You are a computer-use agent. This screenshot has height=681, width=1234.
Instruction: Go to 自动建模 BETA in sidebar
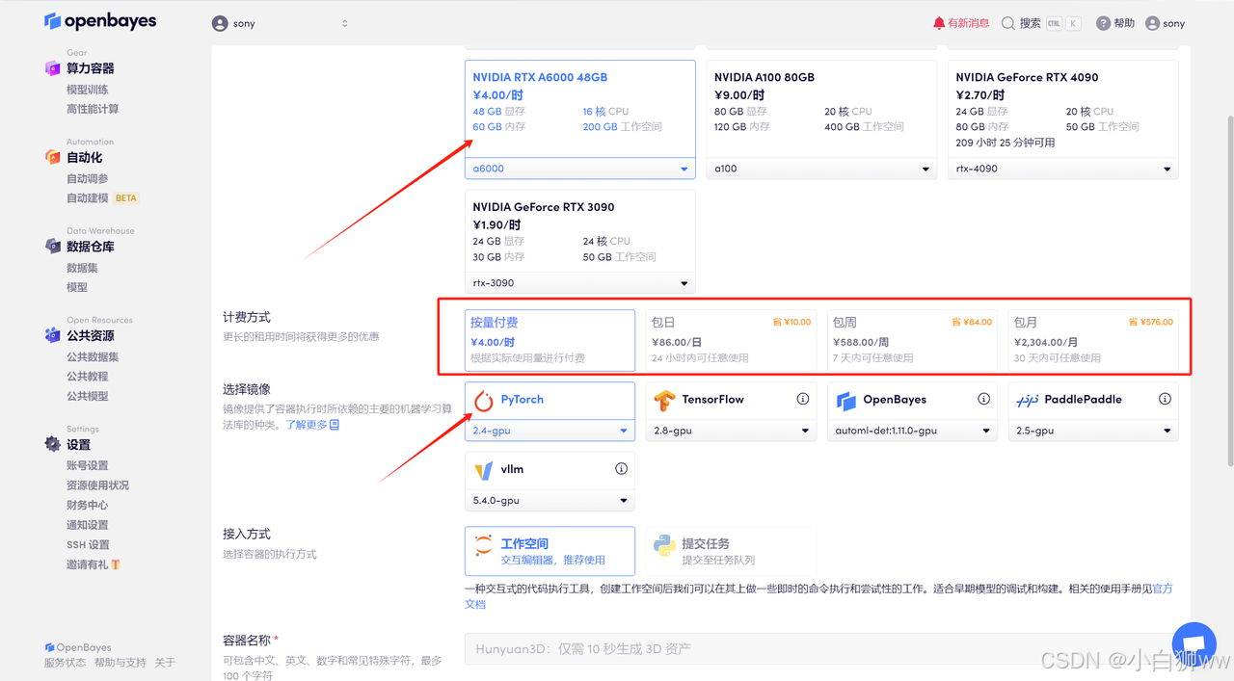coord(102,198)
